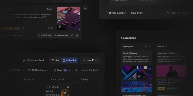The image size is (193, 96).
Task: Open the comment bubble icon beside post
Action: (x=85, y=8)
